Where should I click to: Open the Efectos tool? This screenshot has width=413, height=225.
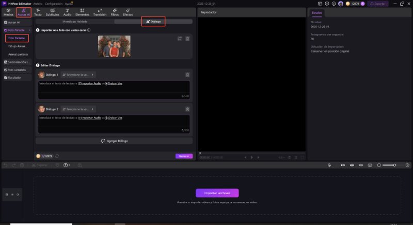click(x=128, y=12)
